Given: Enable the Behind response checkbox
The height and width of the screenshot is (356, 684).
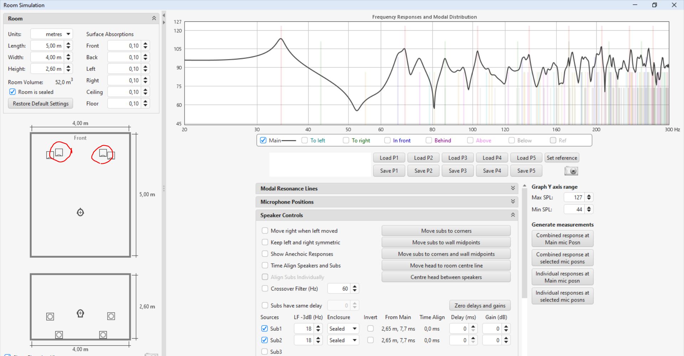Looking at the screenshot, I should click(x=429, y=140).
